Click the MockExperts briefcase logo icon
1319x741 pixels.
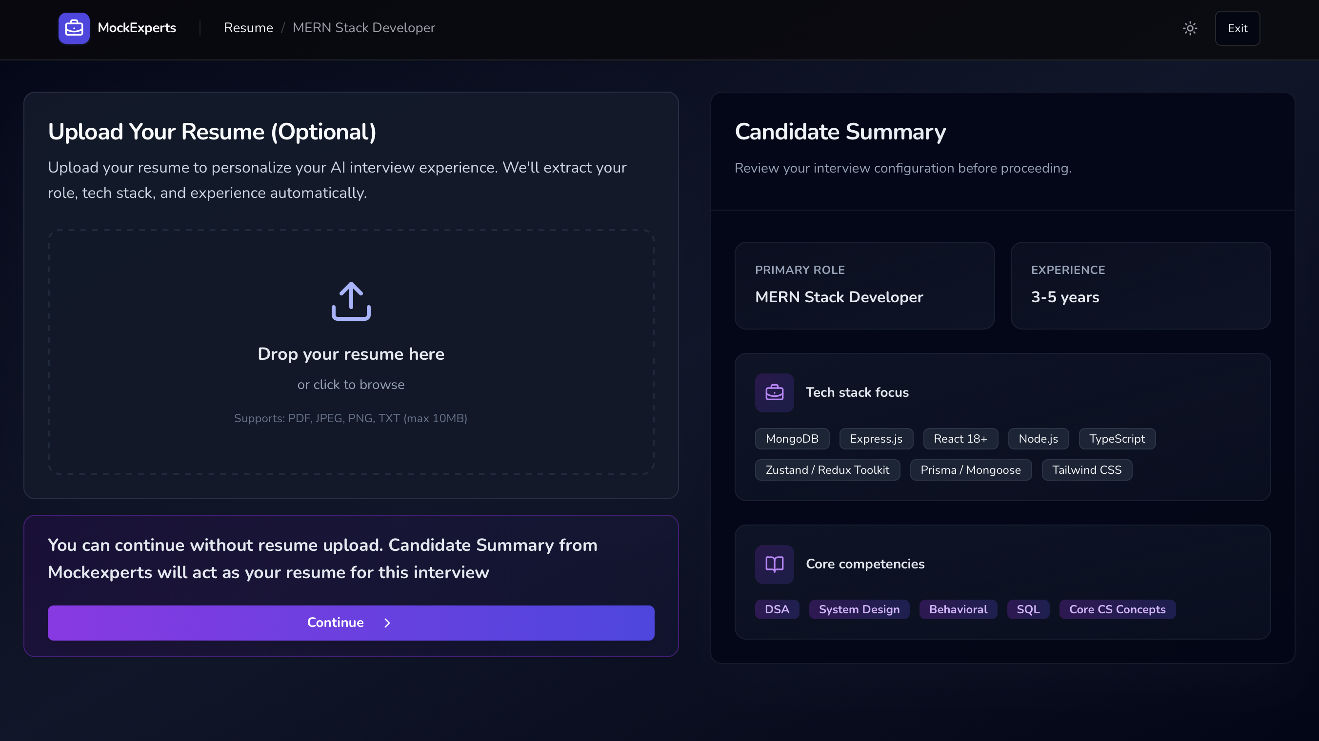click(74, 28)
